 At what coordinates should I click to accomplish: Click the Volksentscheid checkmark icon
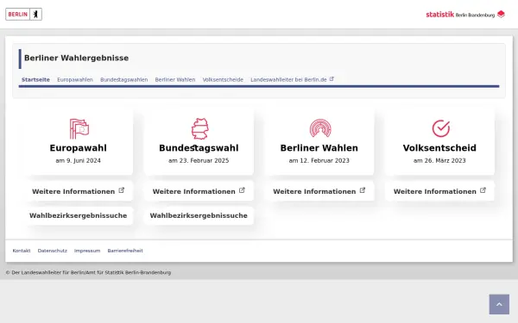(440, 128)
